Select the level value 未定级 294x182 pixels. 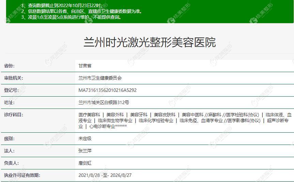click(85, 138)
